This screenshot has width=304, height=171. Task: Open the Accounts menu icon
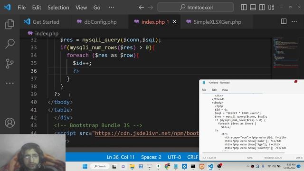pyautogui.click(x=9, y=123)
